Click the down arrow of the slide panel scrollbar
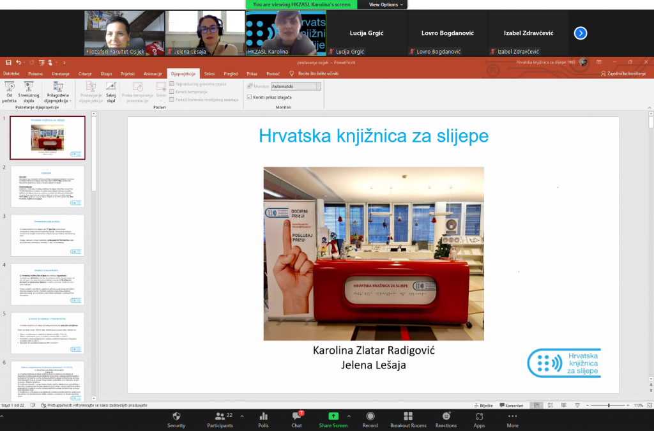This screenshot has height=431, width=654. point(94,398)
